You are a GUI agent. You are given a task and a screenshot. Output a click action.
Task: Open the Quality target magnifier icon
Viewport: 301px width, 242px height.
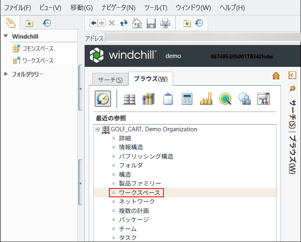(x=225, y=99)
